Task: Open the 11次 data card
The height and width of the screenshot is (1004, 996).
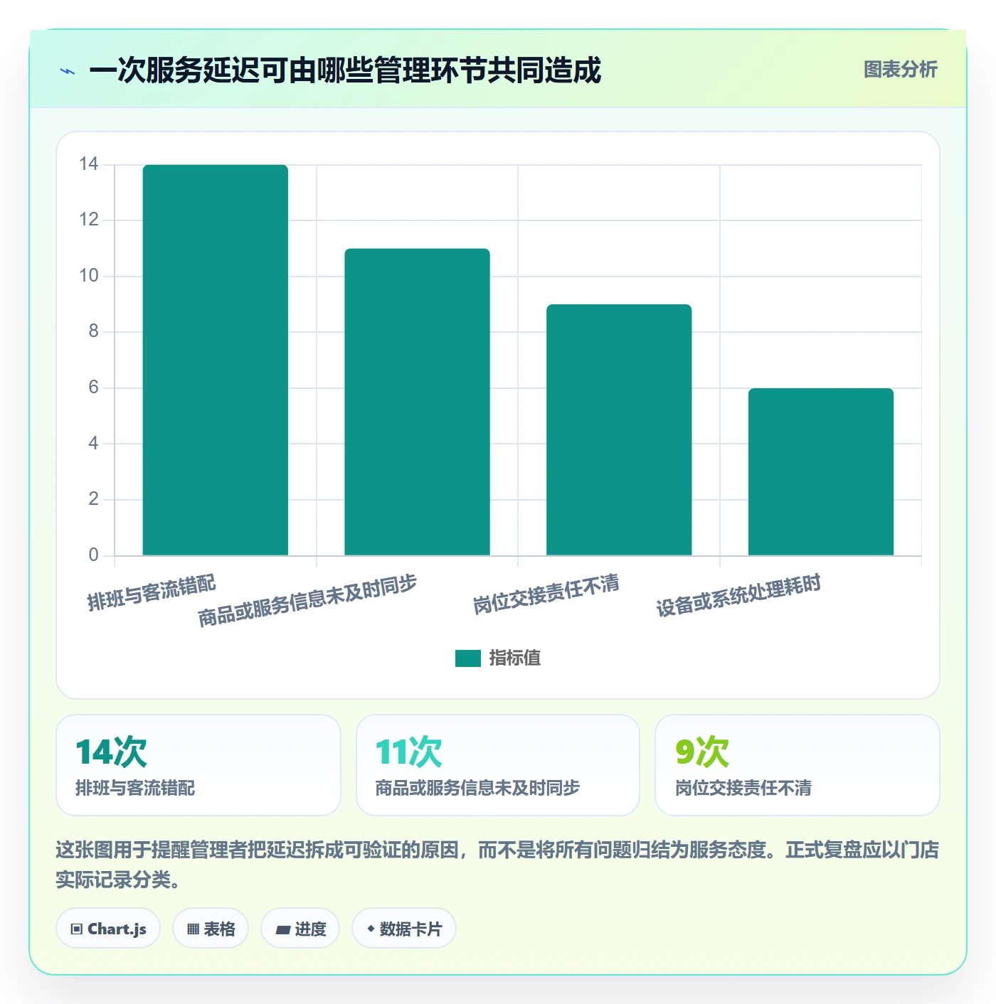Action: pos(498,765)
